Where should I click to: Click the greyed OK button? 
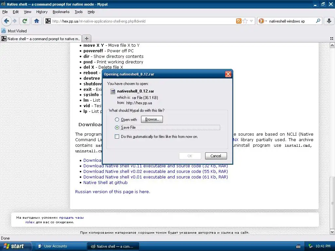(190, 156)
